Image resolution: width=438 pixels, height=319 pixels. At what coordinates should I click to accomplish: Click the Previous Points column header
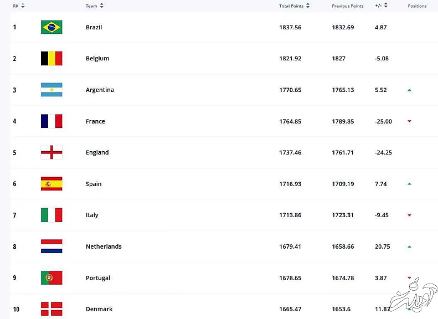(347, 6)
